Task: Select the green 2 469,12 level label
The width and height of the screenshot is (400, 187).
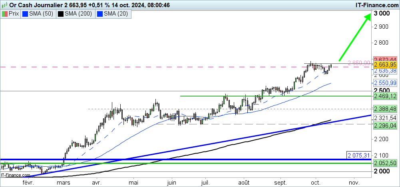Action: pyautogui.click(x=385, y=96)
